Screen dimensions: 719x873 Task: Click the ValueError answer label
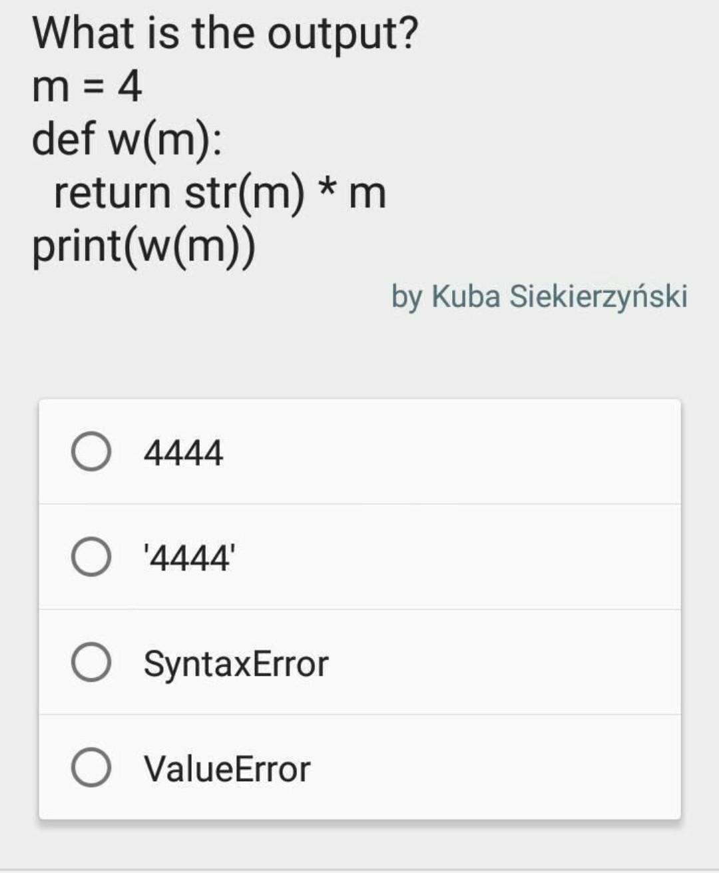click(x=227, y=769)
